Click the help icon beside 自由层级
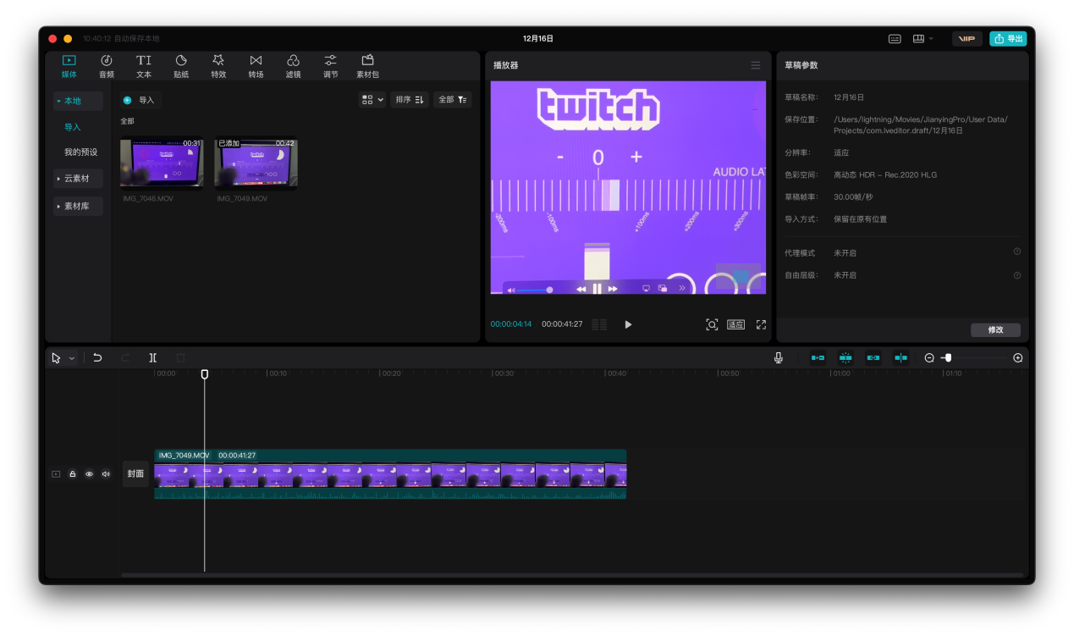 click(x=1017, y=275)
